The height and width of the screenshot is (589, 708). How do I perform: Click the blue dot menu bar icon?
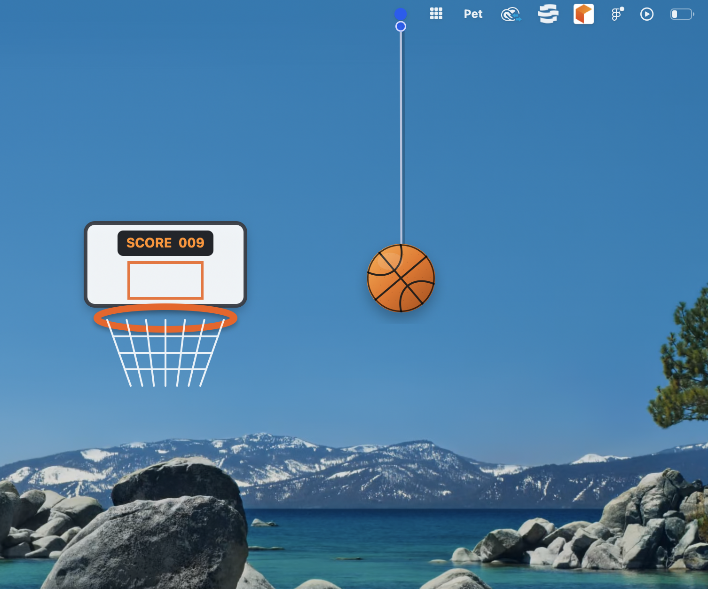[401, 14]
